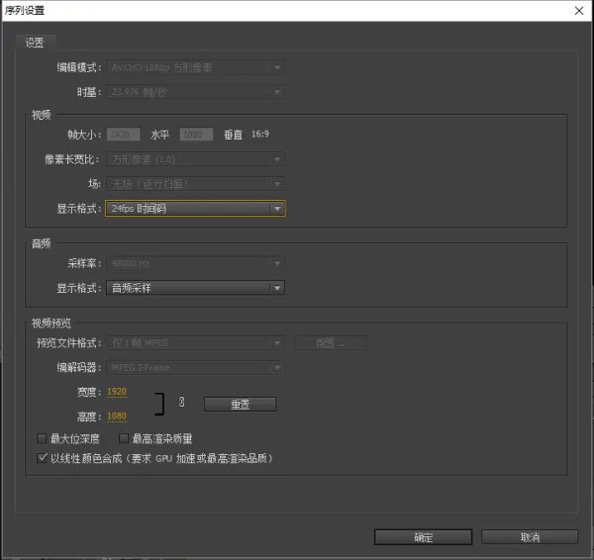Open the 时基 dropdown showing 23.976
Viewport: 594px width, 560px height.
tap(195, 92)
